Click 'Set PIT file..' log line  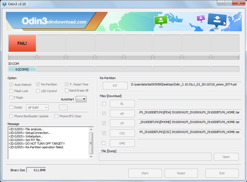pos(25,140)
